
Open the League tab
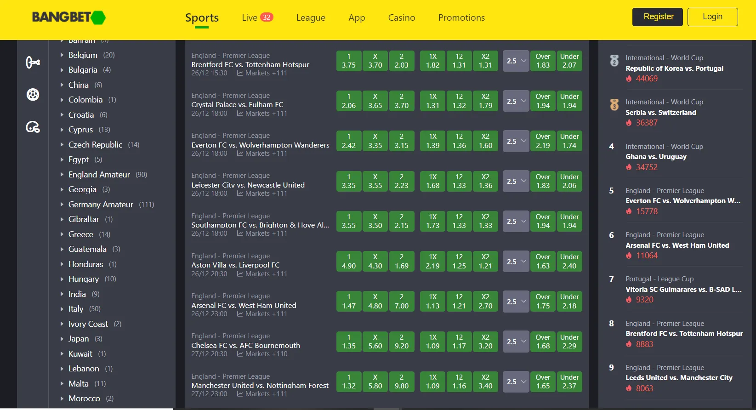311,17
